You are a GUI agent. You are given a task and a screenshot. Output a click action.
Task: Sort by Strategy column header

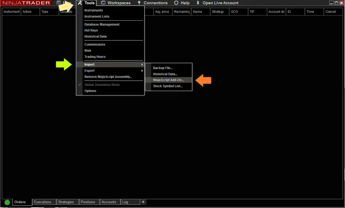(220, 12)
